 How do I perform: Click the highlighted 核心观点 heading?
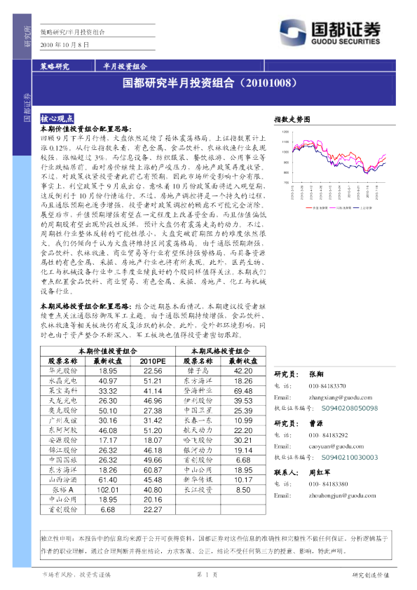(x=57, y=118)
